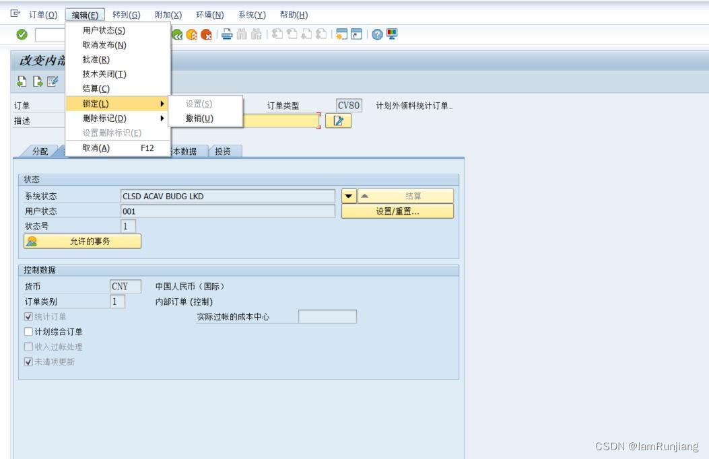Image resolution: width=709 pixels, height=459 pixels.
Task: Open the system status dropdown arrow
Action: click(348, 196)
